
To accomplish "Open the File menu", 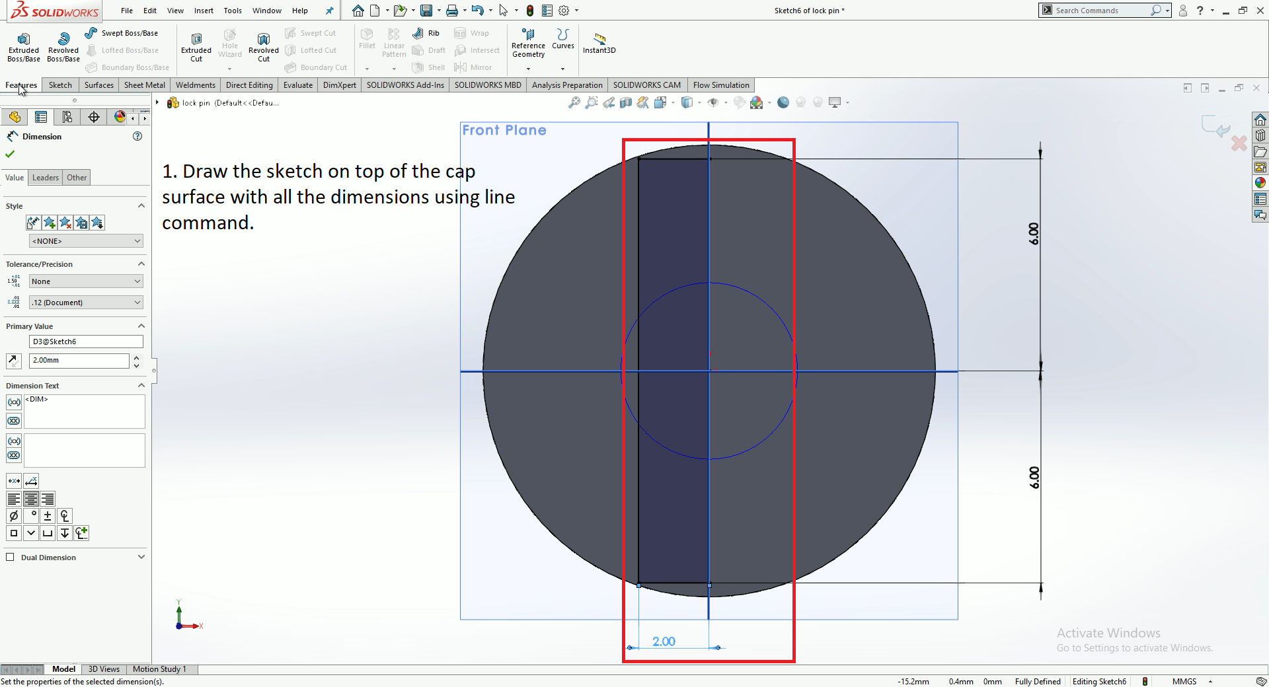I will pos(127,11).
